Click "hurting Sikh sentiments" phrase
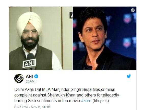Screen dimensions: 144x110 click(36, 101)
